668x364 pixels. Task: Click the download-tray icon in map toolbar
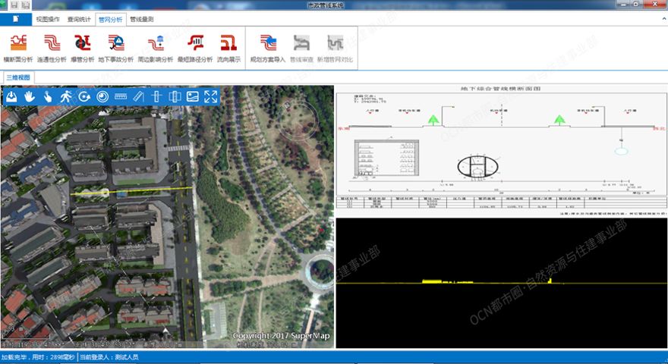click(x=11, y=96)
